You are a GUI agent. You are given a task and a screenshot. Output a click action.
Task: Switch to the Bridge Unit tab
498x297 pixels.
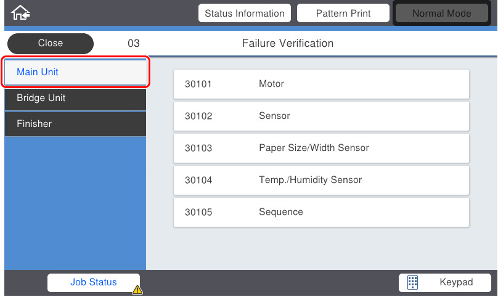click(x=75, y=98)
